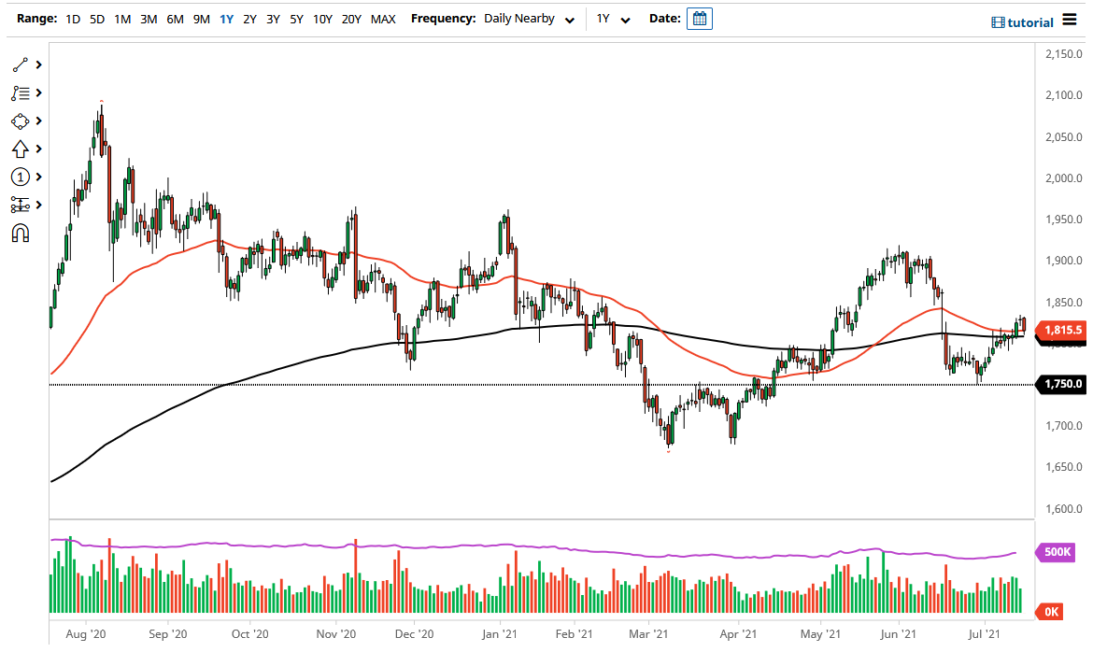
Task: Expand shapes tool options chevron
Action: point(39,121)
